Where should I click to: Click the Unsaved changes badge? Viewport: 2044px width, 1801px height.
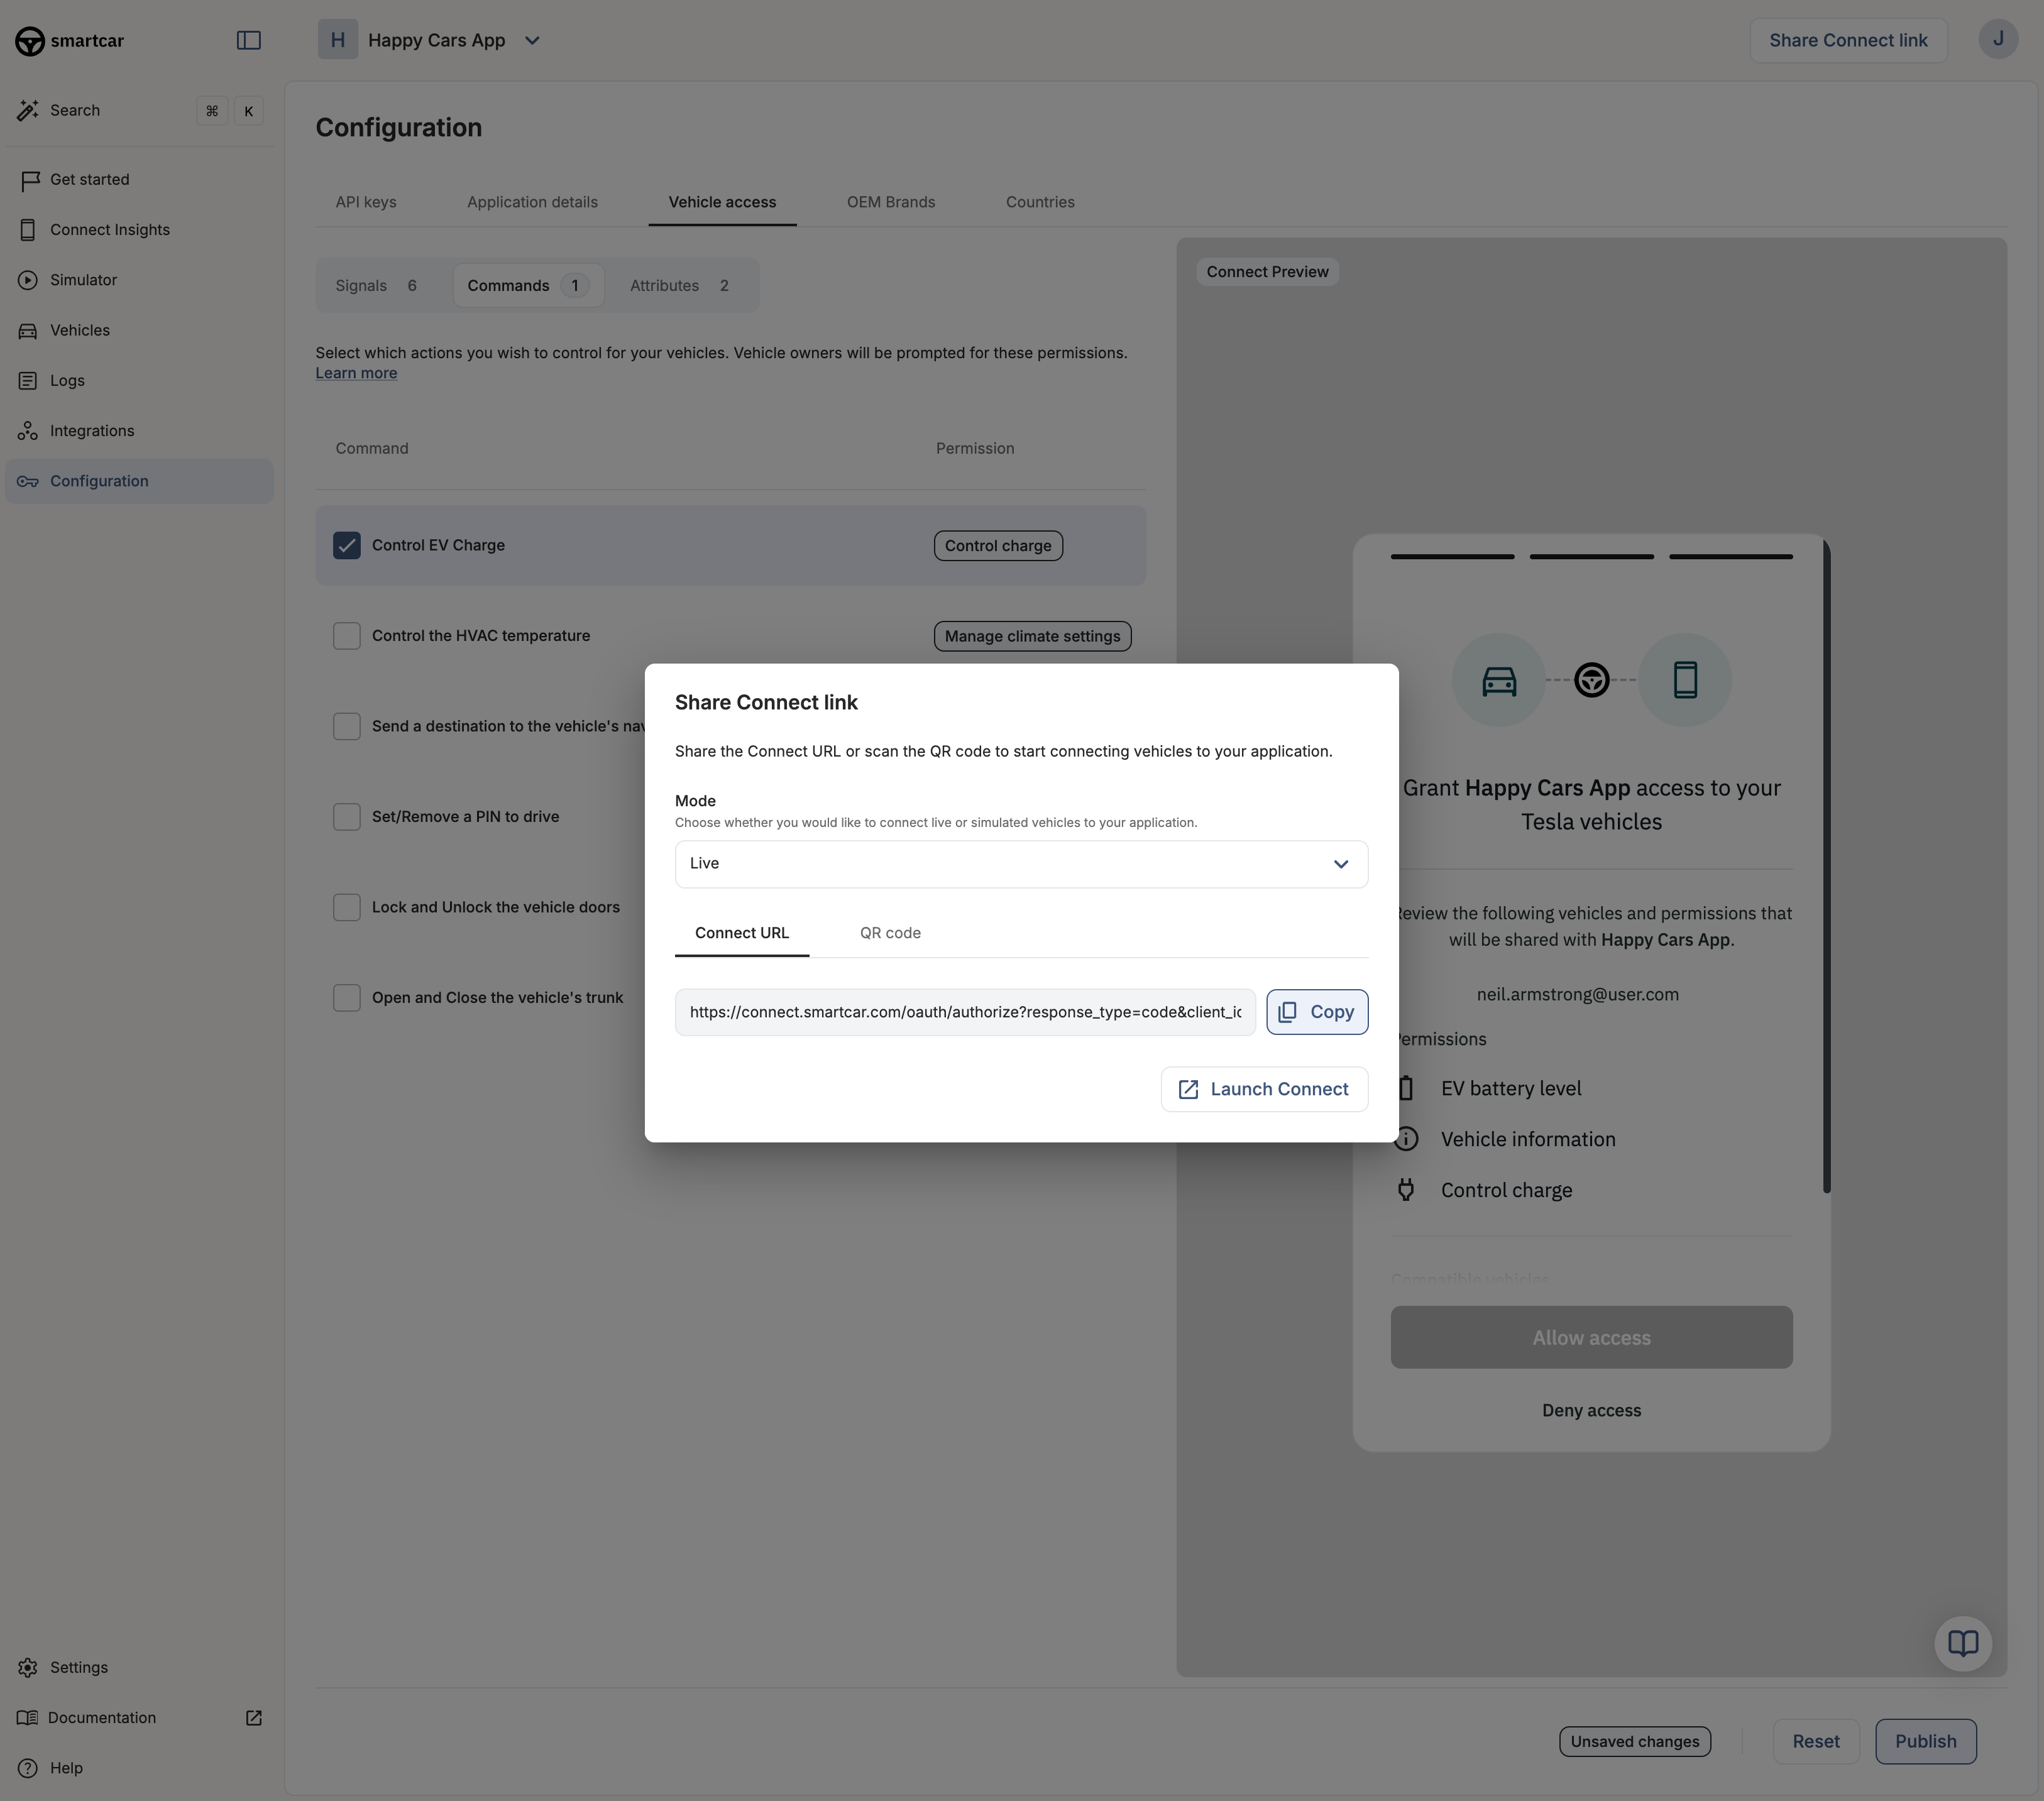pos(1634,1741)
